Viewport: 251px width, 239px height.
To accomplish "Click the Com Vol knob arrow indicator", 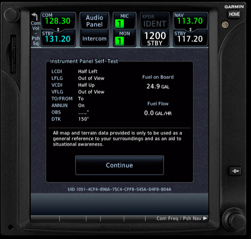I will [35, 16].
